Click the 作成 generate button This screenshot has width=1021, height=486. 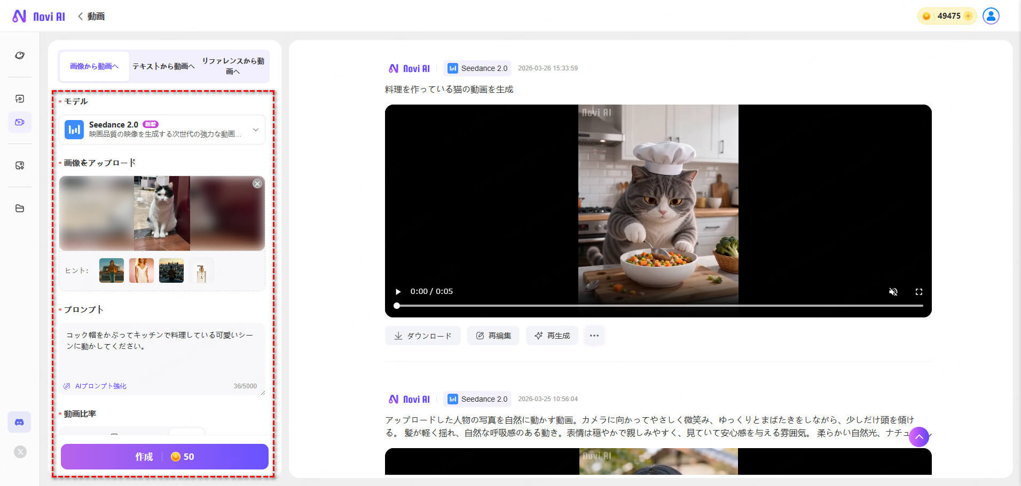pos(164,457)
